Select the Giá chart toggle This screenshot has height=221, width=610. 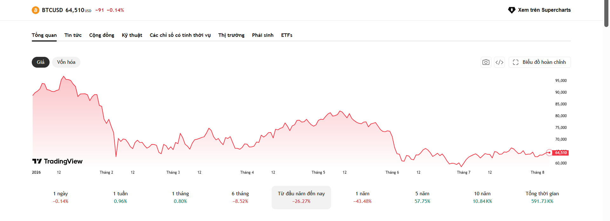(x=41, y=62)
